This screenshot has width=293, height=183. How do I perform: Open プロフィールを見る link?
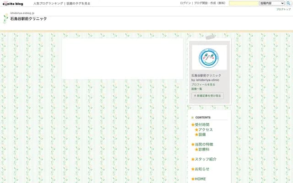click(203, 85)
